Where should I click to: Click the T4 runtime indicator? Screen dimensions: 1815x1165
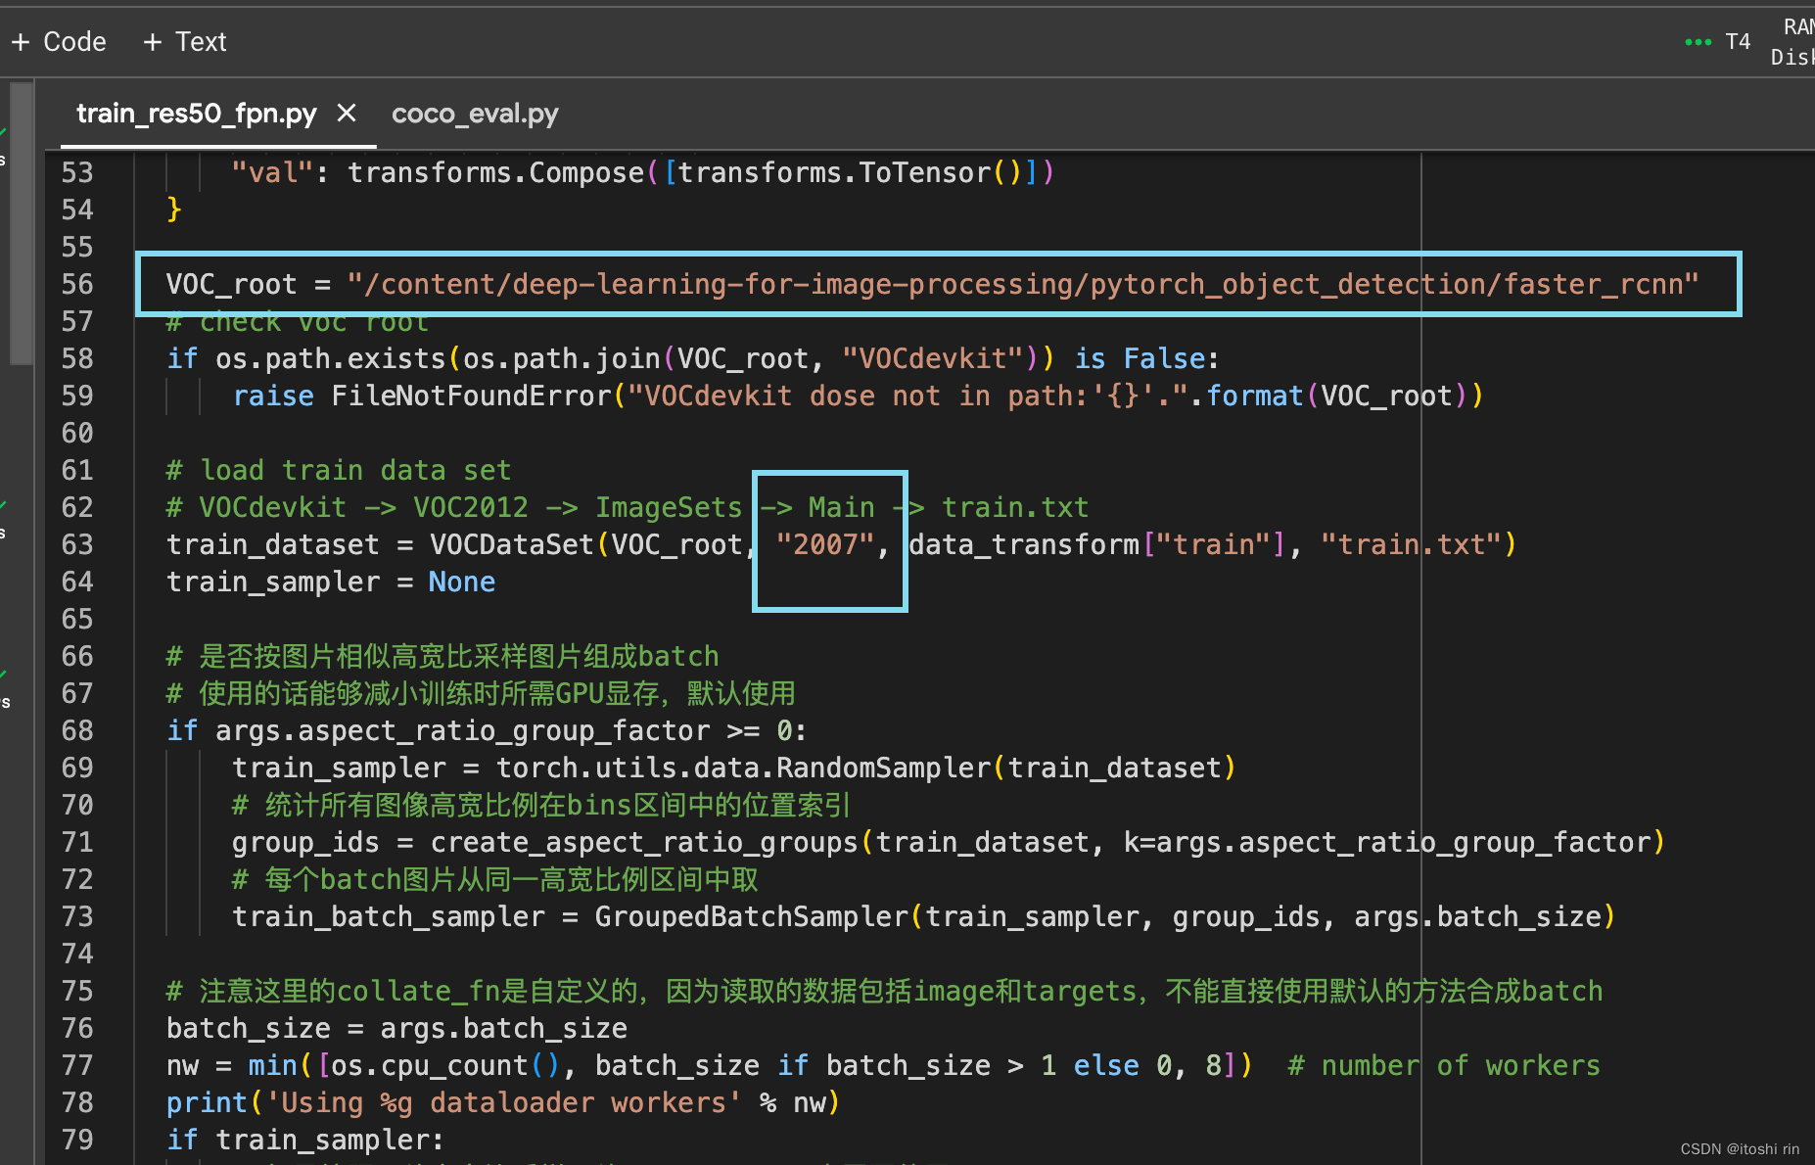pyautogui.click(x=1738, y=42)
